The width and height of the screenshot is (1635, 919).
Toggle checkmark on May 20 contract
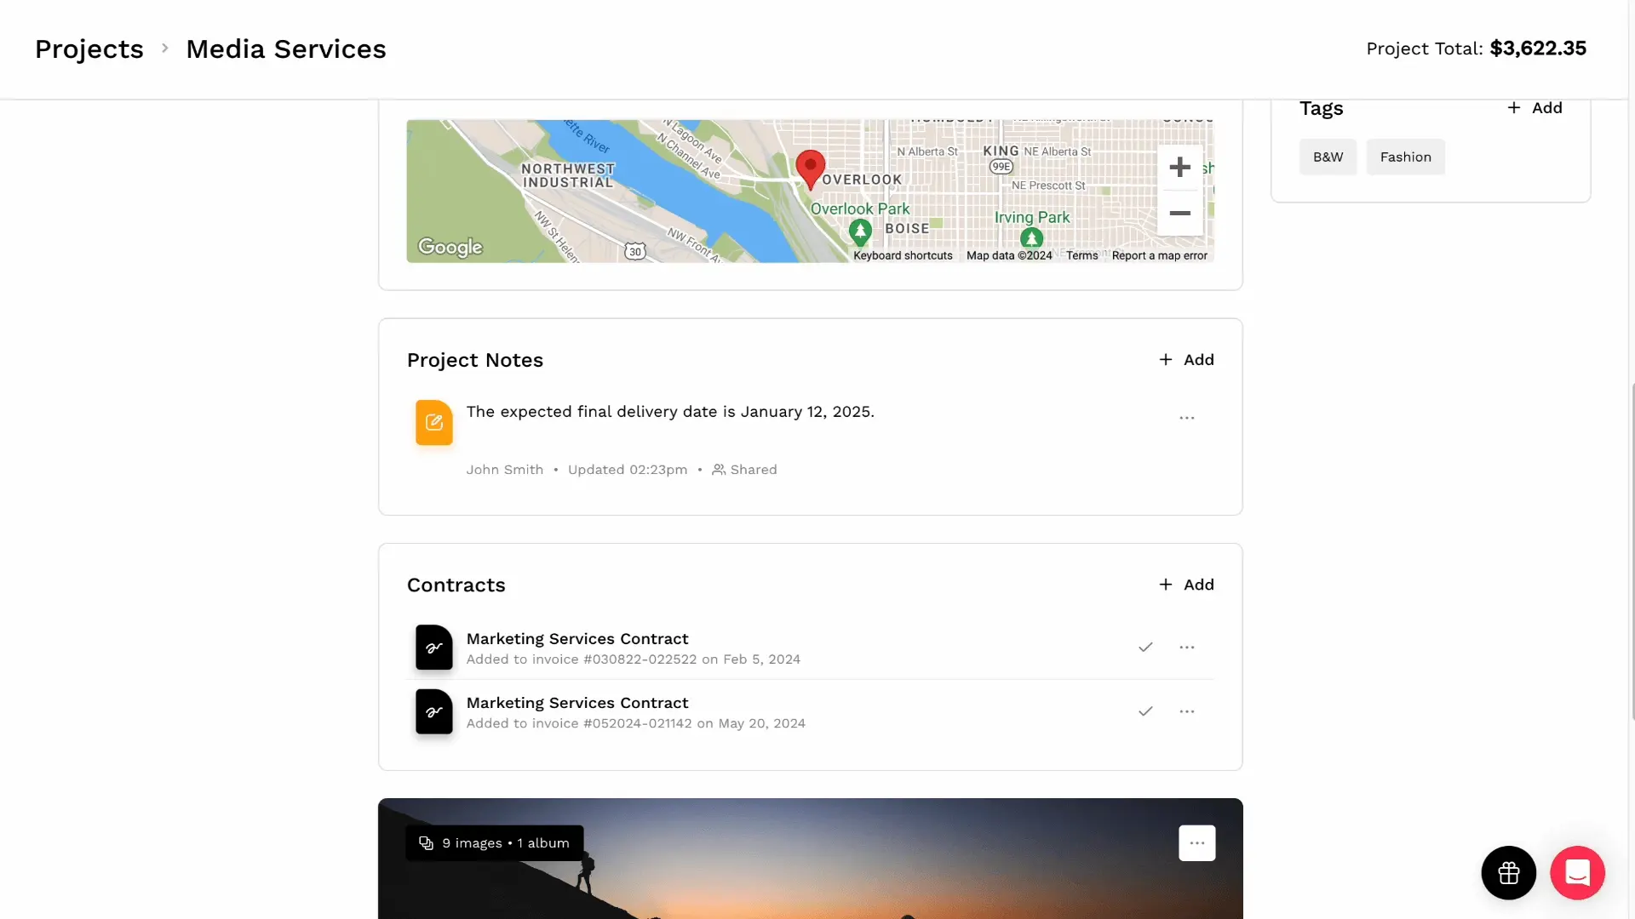point(1145,711)
